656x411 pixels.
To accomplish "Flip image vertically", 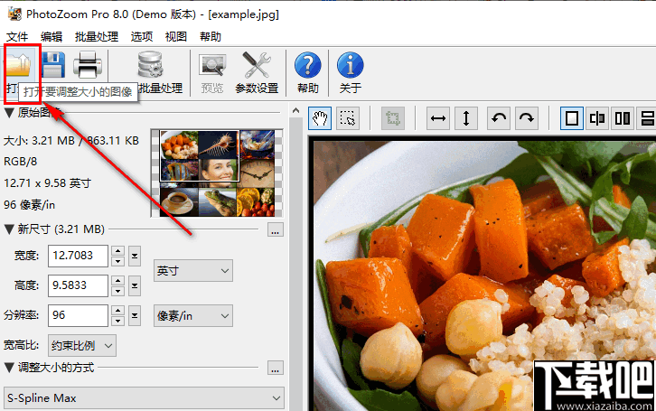I will click(466, 118).
